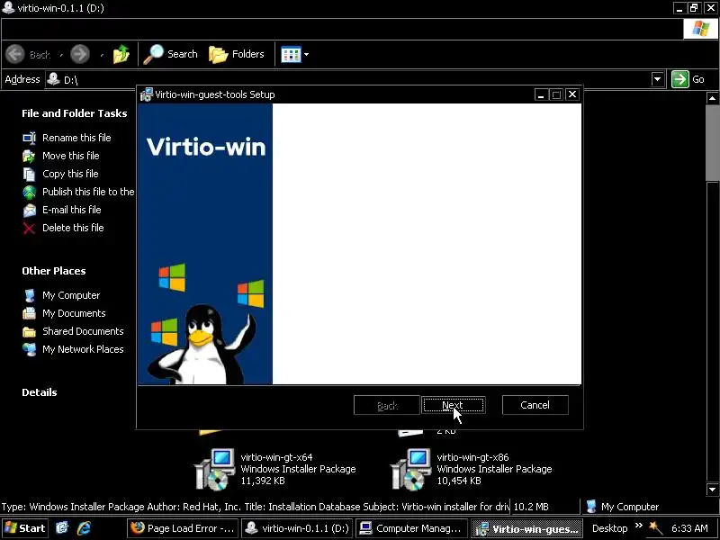
Task: Open the Start menu
Action: pyautogui.click(x=25, y=528)
